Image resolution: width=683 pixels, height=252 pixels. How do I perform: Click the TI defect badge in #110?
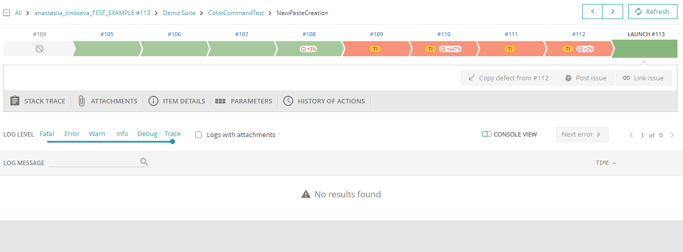430,49
